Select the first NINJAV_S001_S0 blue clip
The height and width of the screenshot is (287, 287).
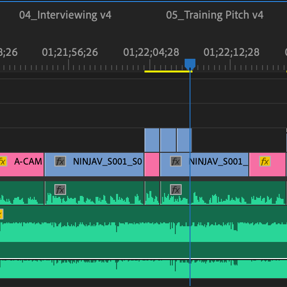(94, 165)
